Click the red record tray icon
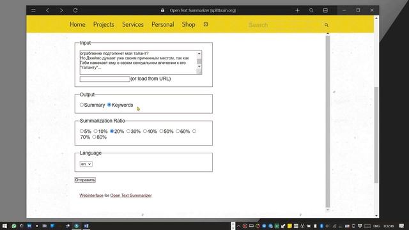Viewport: 409px width, 230px height. click(245, 226)
